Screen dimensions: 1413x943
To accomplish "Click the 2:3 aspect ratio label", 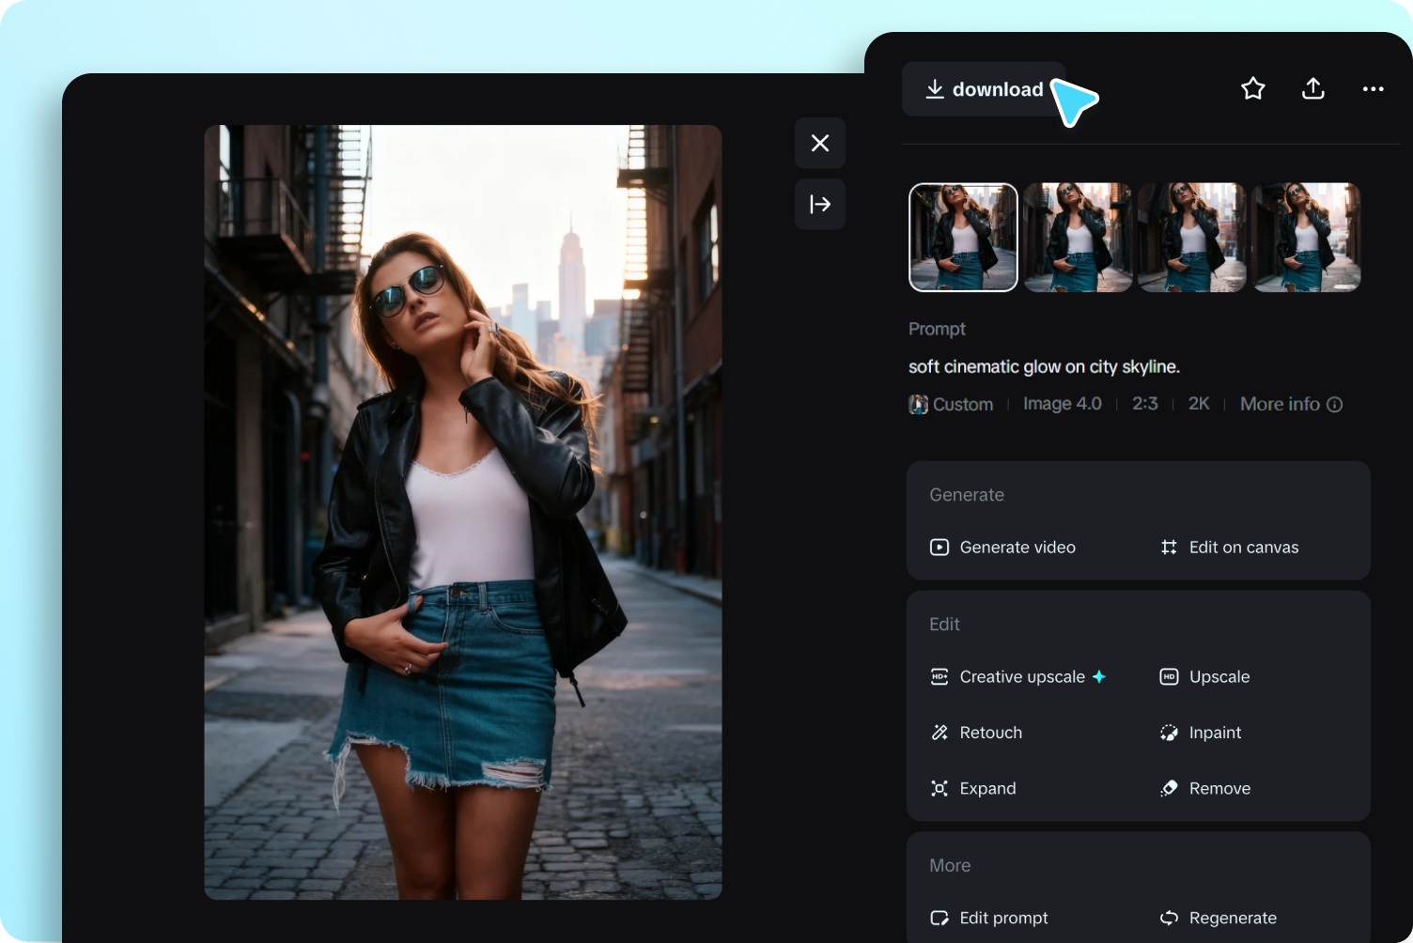I will 1145,404.
